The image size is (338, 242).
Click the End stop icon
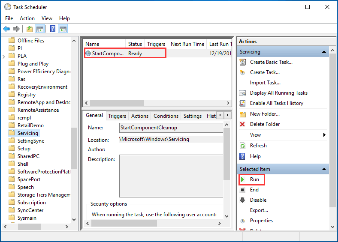point(242,190)
